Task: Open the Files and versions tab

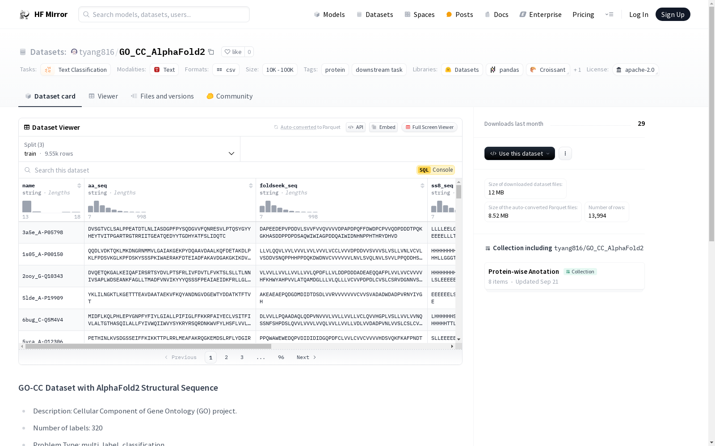Action: click(x=162, y=96)
